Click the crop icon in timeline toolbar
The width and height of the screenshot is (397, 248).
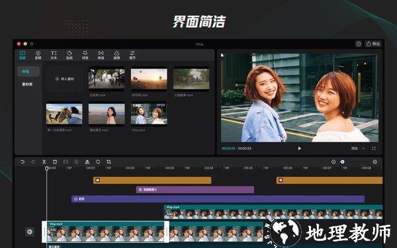(109, 162)
